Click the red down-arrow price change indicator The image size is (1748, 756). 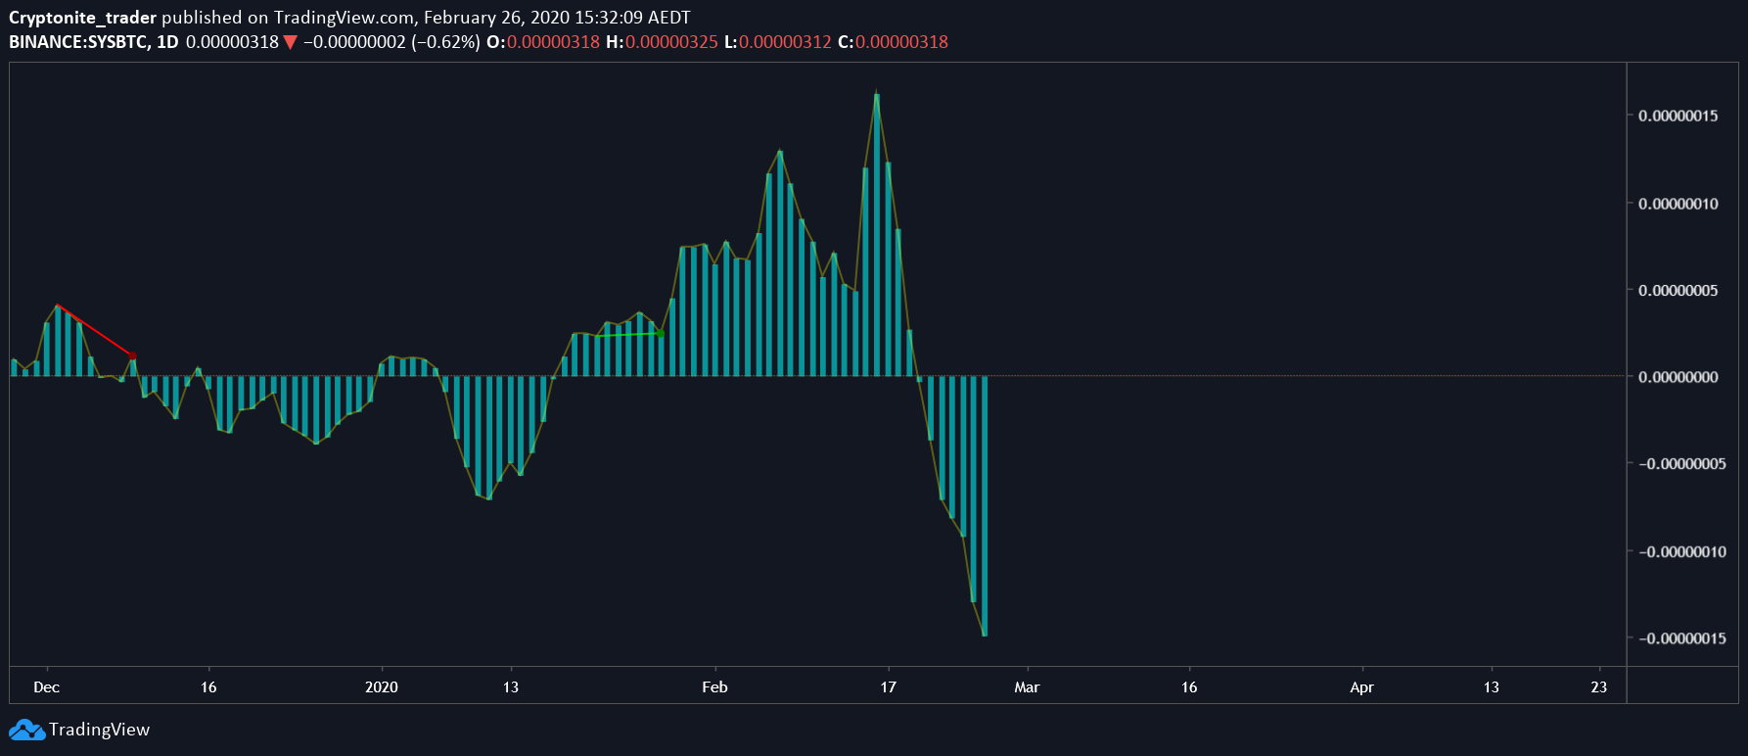pos(290,42)
